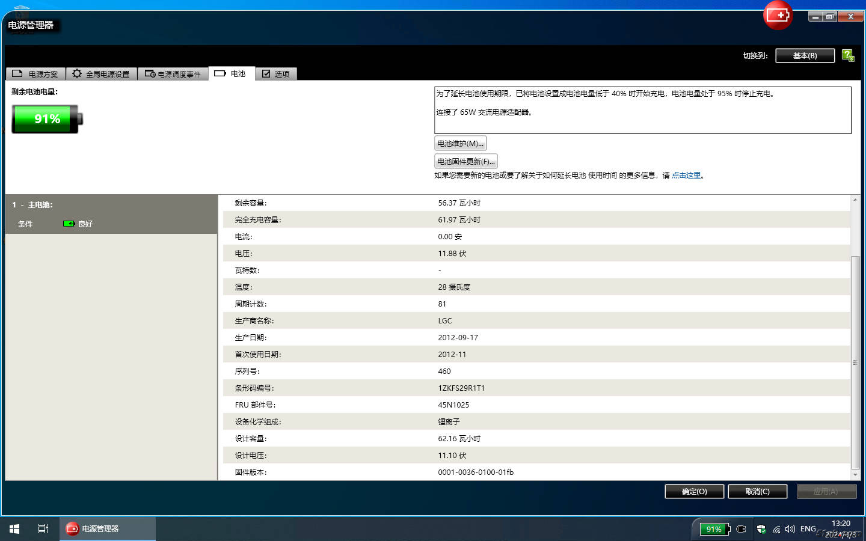Screen dimensions: 866x541
Task: Switch to the 电源方案 tab
Action: [35, 74]
